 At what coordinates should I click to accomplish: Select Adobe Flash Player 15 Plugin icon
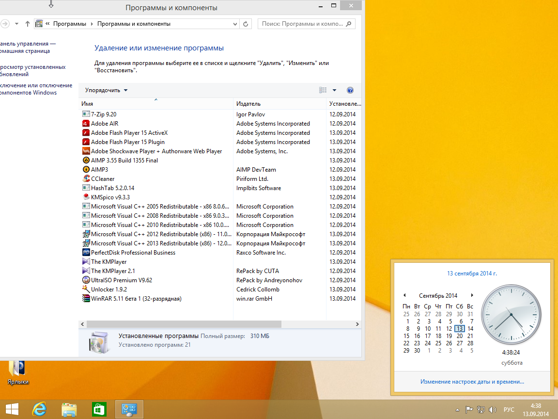point(86,142)
